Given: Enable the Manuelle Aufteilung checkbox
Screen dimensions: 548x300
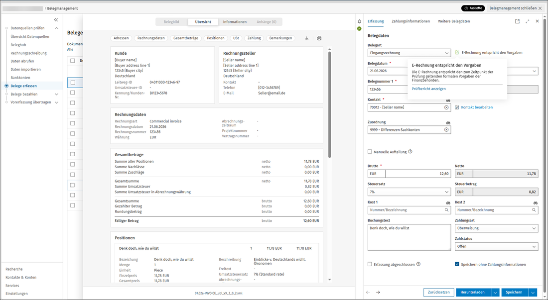Looking at the screenshot, I should point(370,152).
